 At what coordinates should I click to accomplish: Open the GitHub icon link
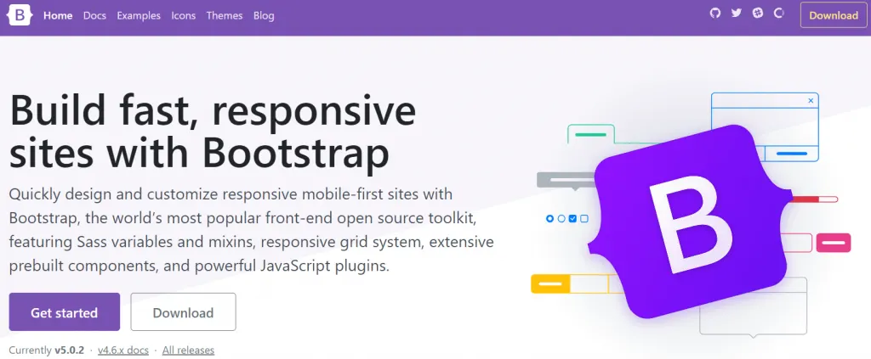715,13
